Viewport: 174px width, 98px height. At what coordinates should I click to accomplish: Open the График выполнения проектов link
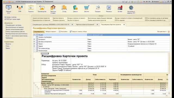(97, 20)
